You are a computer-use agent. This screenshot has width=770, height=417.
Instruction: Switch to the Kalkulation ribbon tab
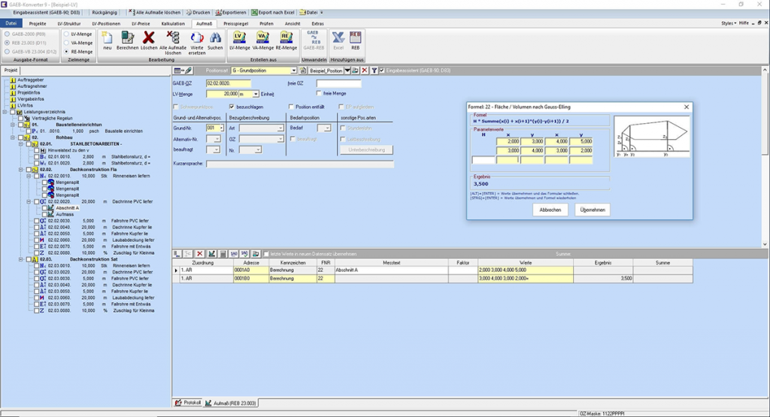(x=173, y=23)
